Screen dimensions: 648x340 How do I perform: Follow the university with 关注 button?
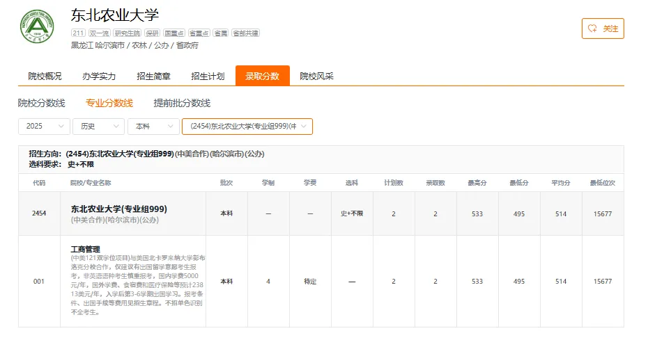[603, 29]
